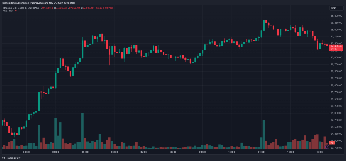Click the volume legend value 76 beside Vol · BTC
This screenshot has width=346, height=161.
pos(16,11)
